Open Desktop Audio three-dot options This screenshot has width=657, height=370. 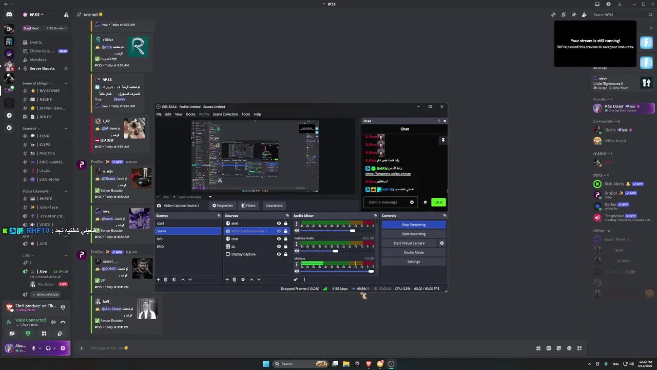click(296, 244)
